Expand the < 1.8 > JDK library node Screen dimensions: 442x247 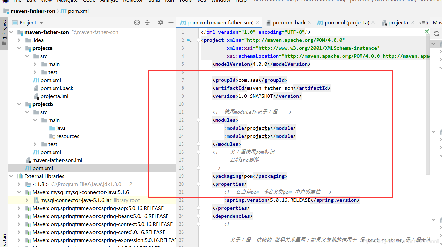[x=19, y=184]
